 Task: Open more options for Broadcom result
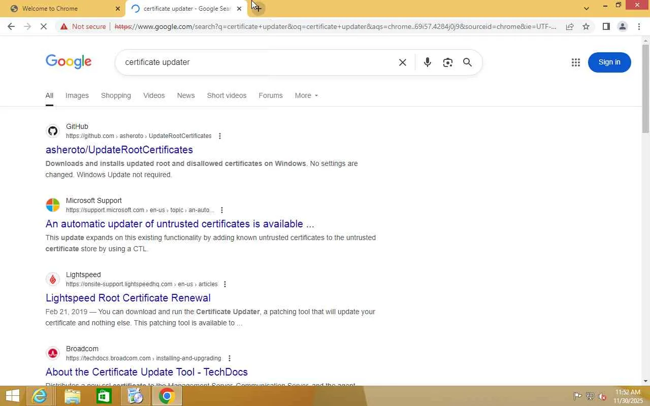[x=230, y=358]
